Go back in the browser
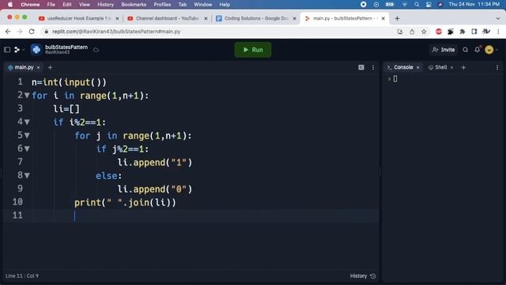The image size is (506, 285). point(8,32)
